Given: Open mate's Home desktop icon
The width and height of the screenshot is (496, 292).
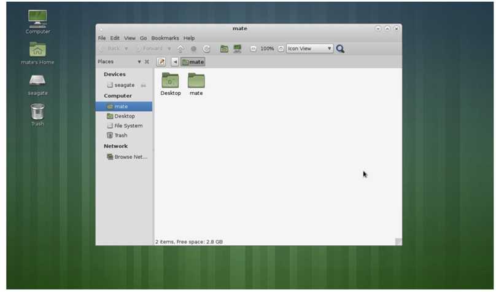Looking at the screenshot, I should pos(37,53).
